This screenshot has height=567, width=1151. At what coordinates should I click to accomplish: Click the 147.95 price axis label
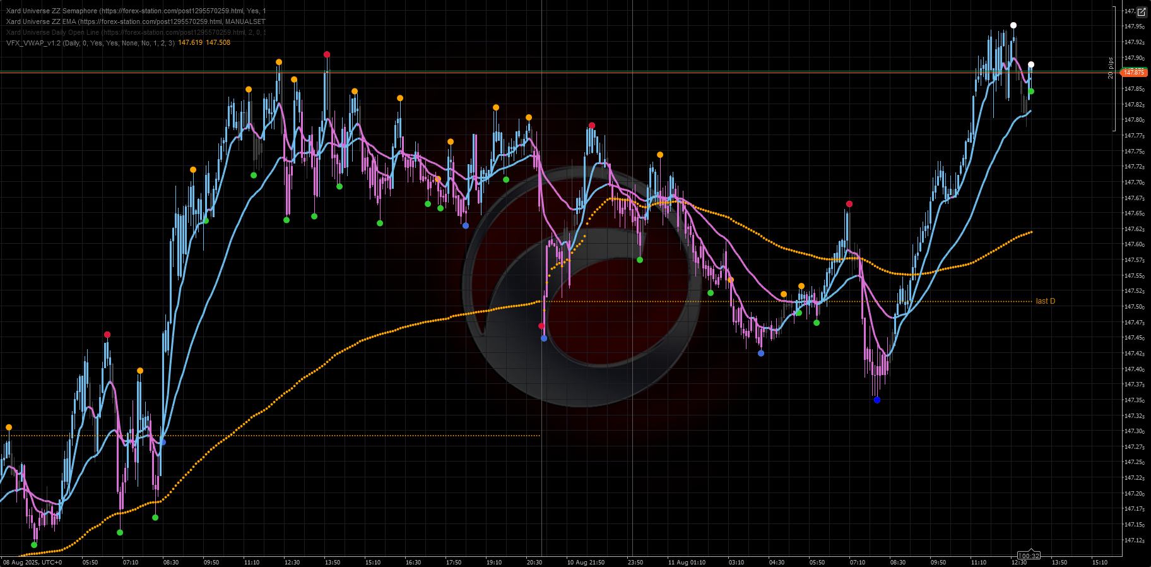click(1134, 27)
